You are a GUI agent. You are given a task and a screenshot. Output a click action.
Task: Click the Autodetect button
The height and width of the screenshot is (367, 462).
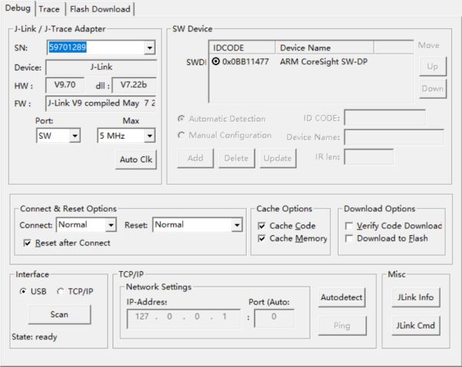[342, 297]
